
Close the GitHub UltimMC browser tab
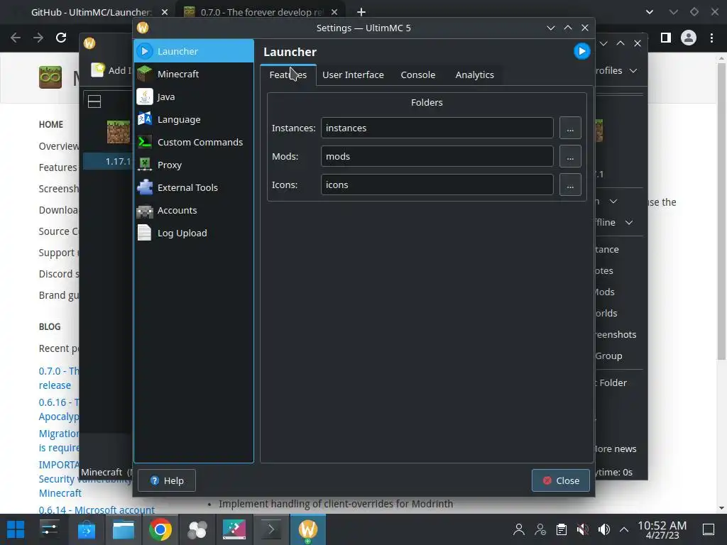tap(164, 12)
